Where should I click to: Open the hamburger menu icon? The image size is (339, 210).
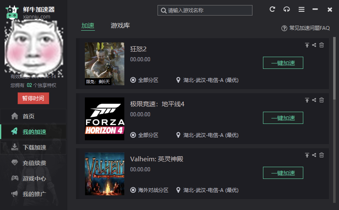(301, 9)
